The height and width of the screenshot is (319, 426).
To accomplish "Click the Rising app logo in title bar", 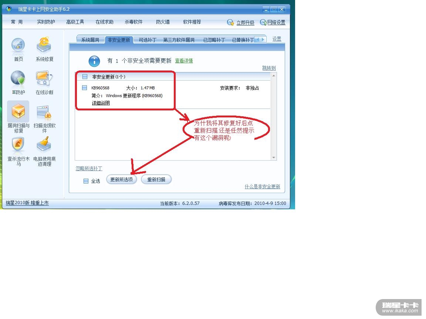I will pyautogui.click(x=9, y=9).
